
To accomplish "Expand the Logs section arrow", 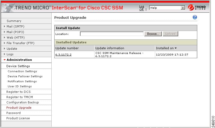I will (x=5, y=54).
